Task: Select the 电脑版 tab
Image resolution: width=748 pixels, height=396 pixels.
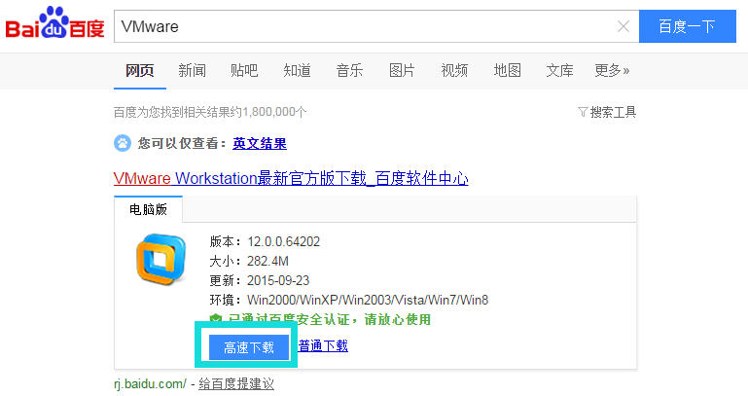Action: pos(149,209)
